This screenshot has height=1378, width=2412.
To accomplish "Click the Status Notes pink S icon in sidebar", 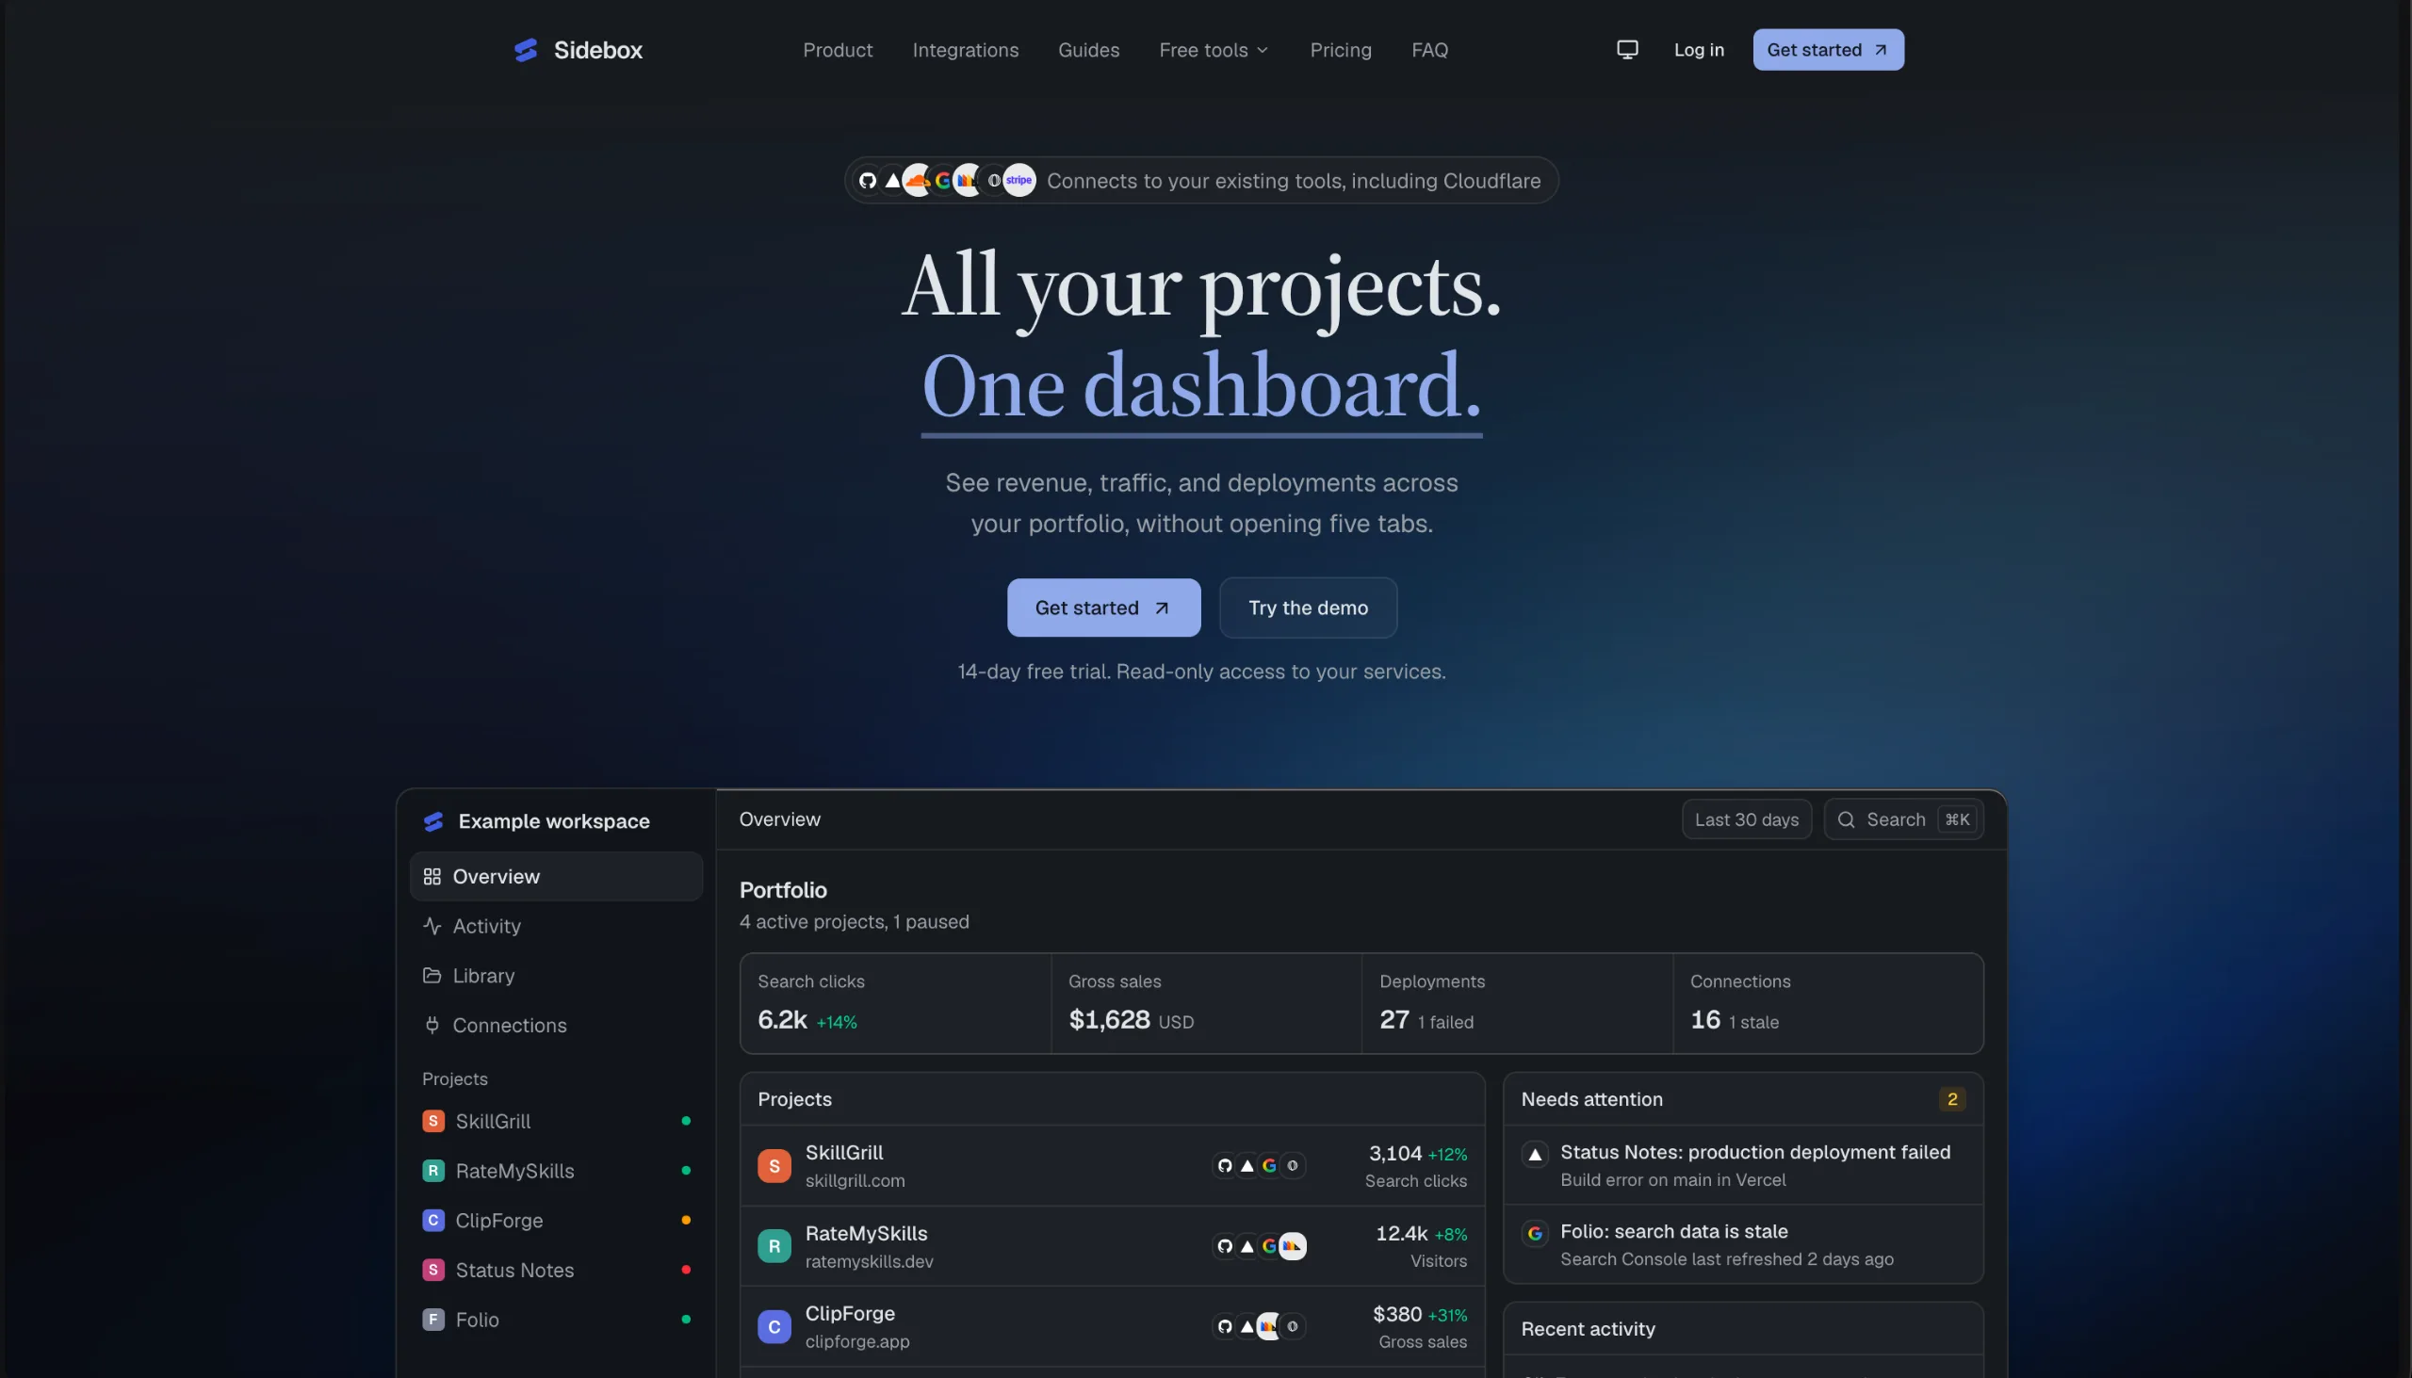I will click(433, 1269).
